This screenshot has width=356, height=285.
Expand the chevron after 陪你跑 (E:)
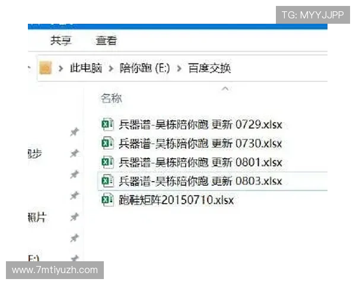pos(179,68)
